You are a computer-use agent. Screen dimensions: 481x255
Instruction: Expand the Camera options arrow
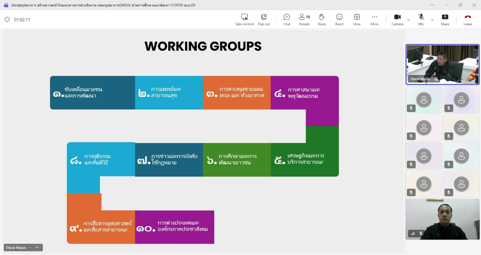408,19
